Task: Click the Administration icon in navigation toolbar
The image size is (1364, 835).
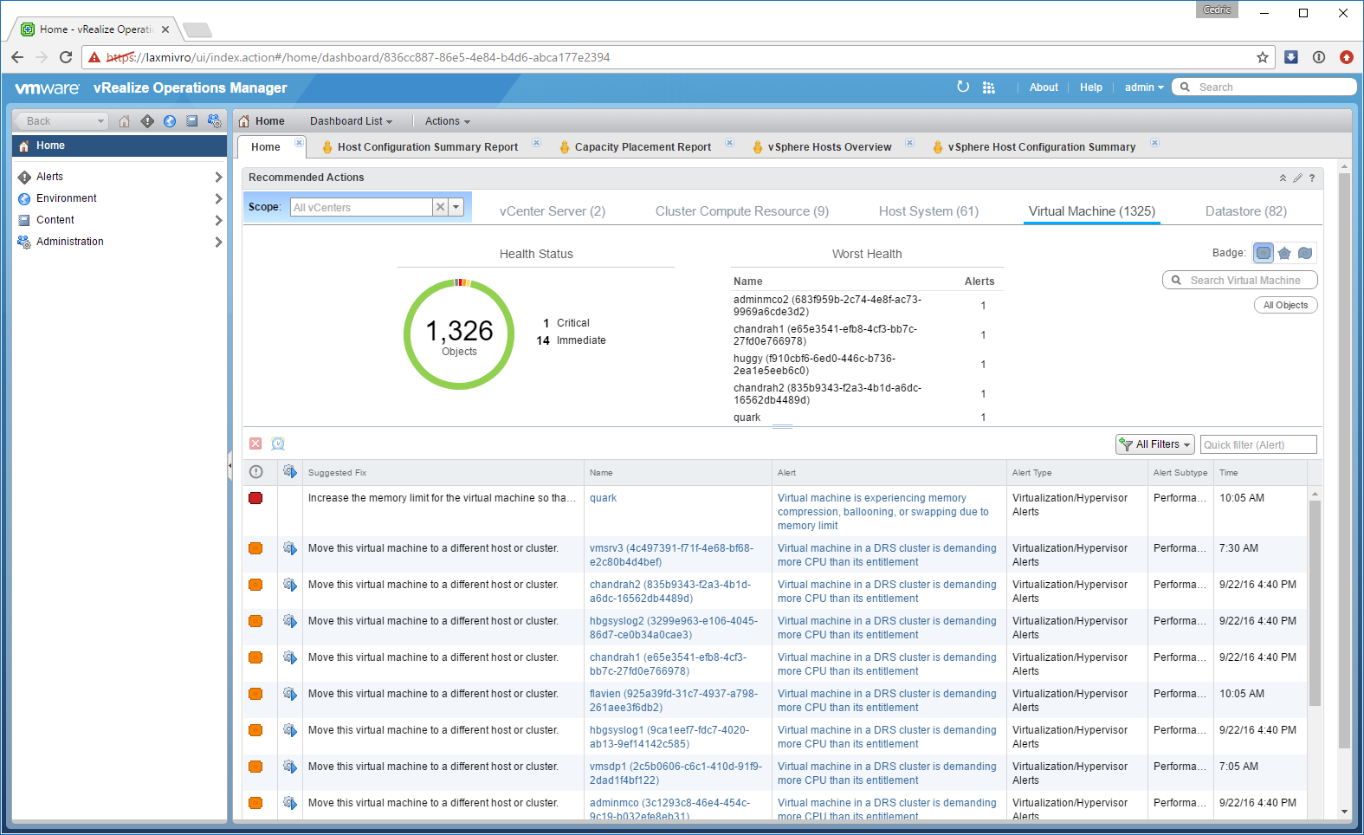Action: point(214,121)
